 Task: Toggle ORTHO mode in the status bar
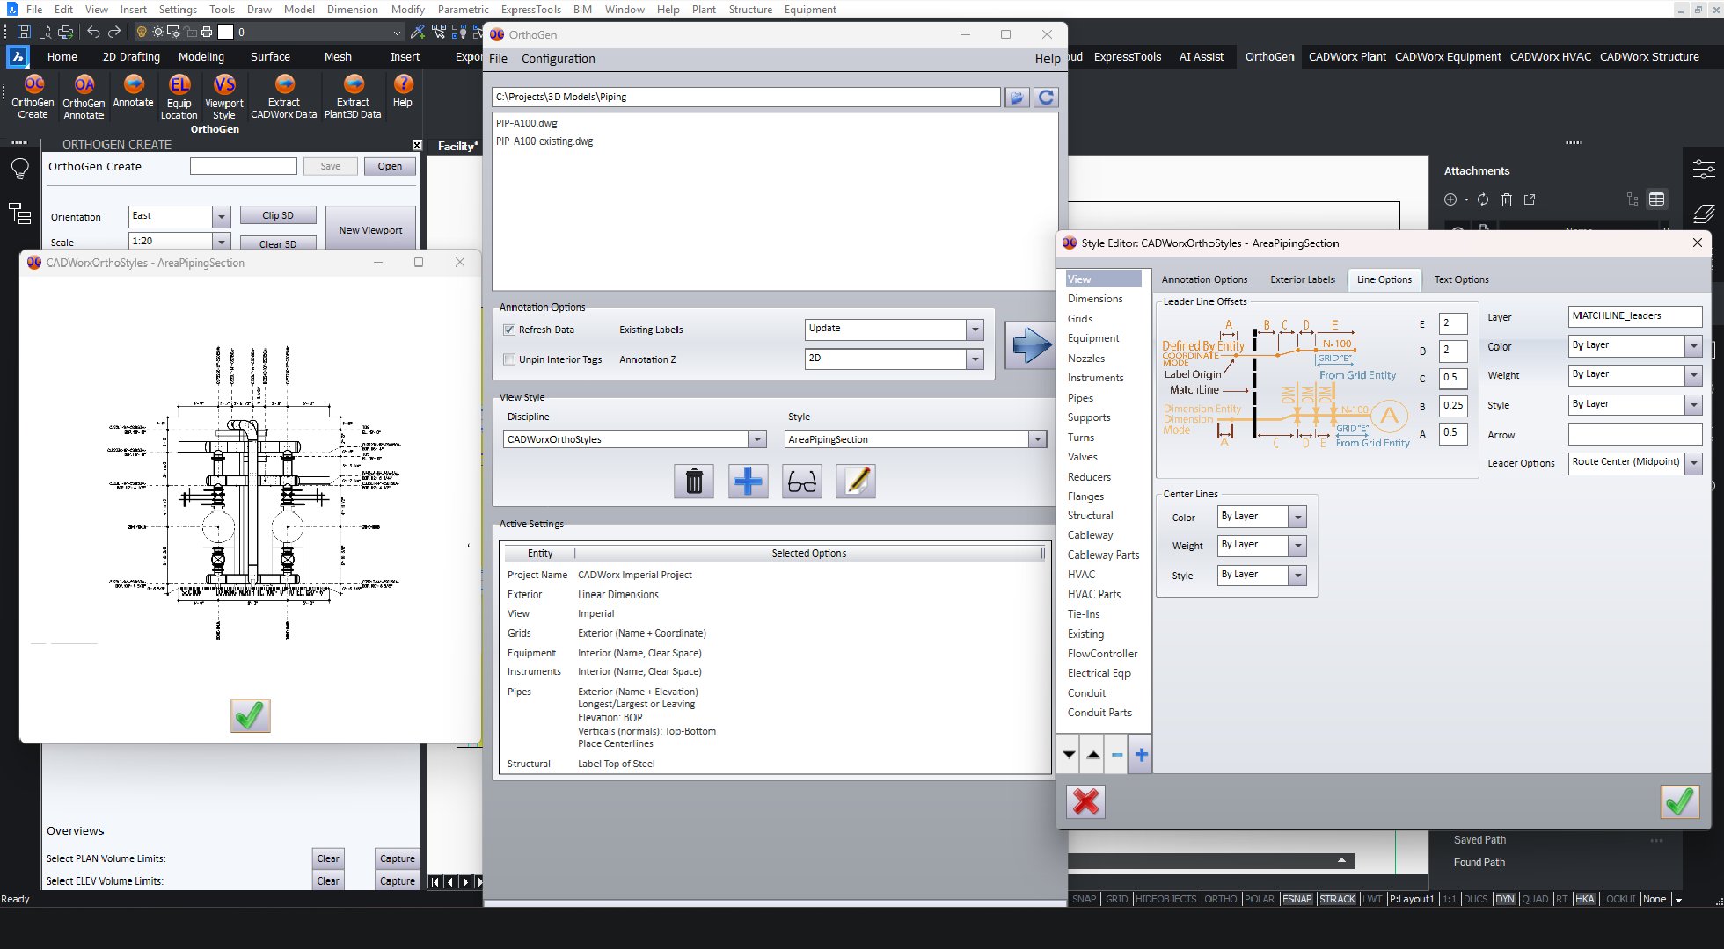(x=1220, y=899)
